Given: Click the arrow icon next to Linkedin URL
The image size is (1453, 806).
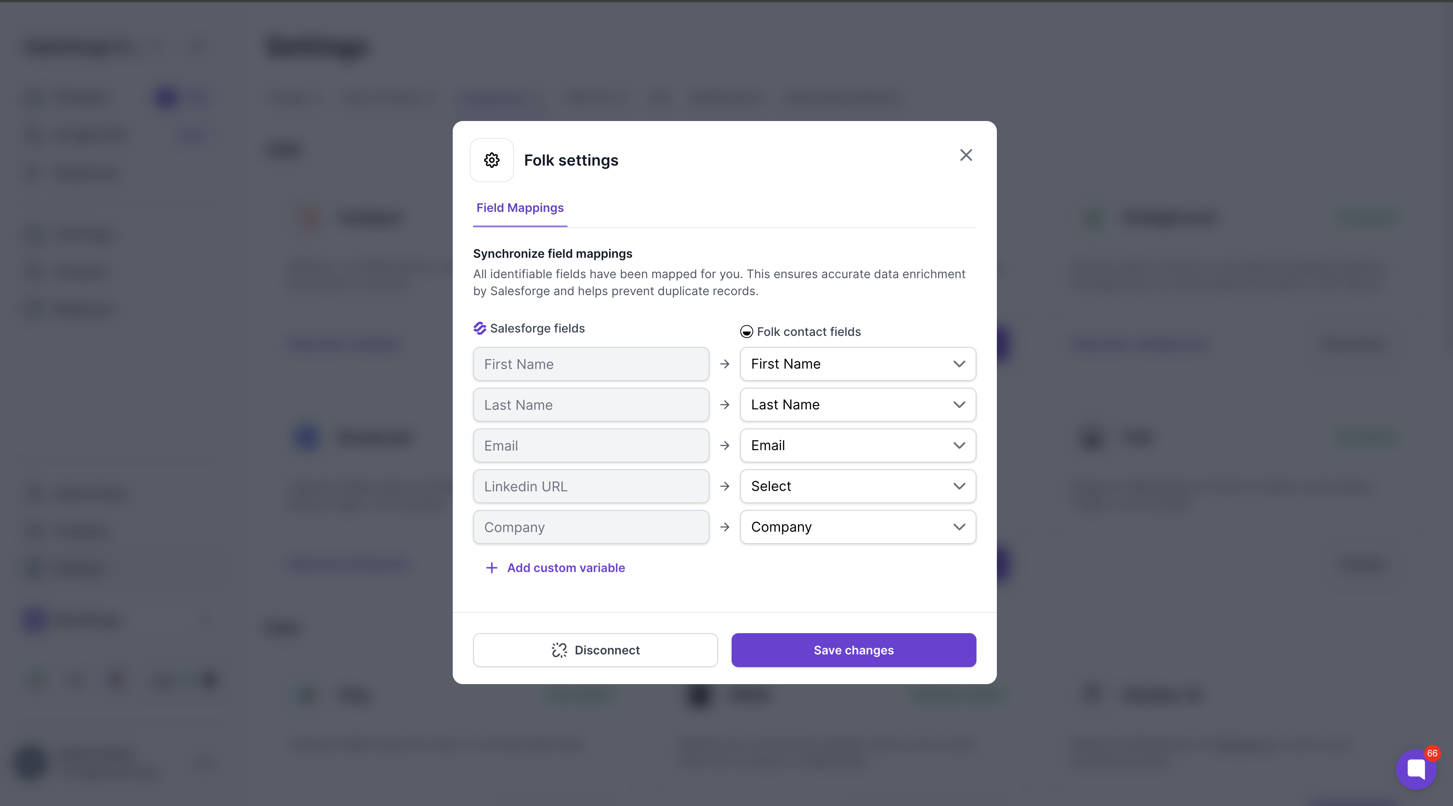Looking at the screenshot, I should (725, 486).
